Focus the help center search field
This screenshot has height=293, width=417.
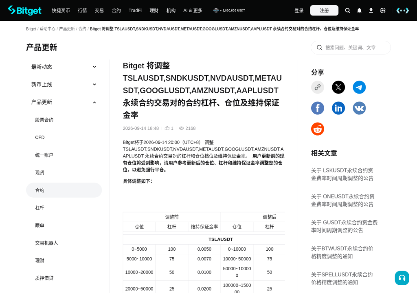351,48
